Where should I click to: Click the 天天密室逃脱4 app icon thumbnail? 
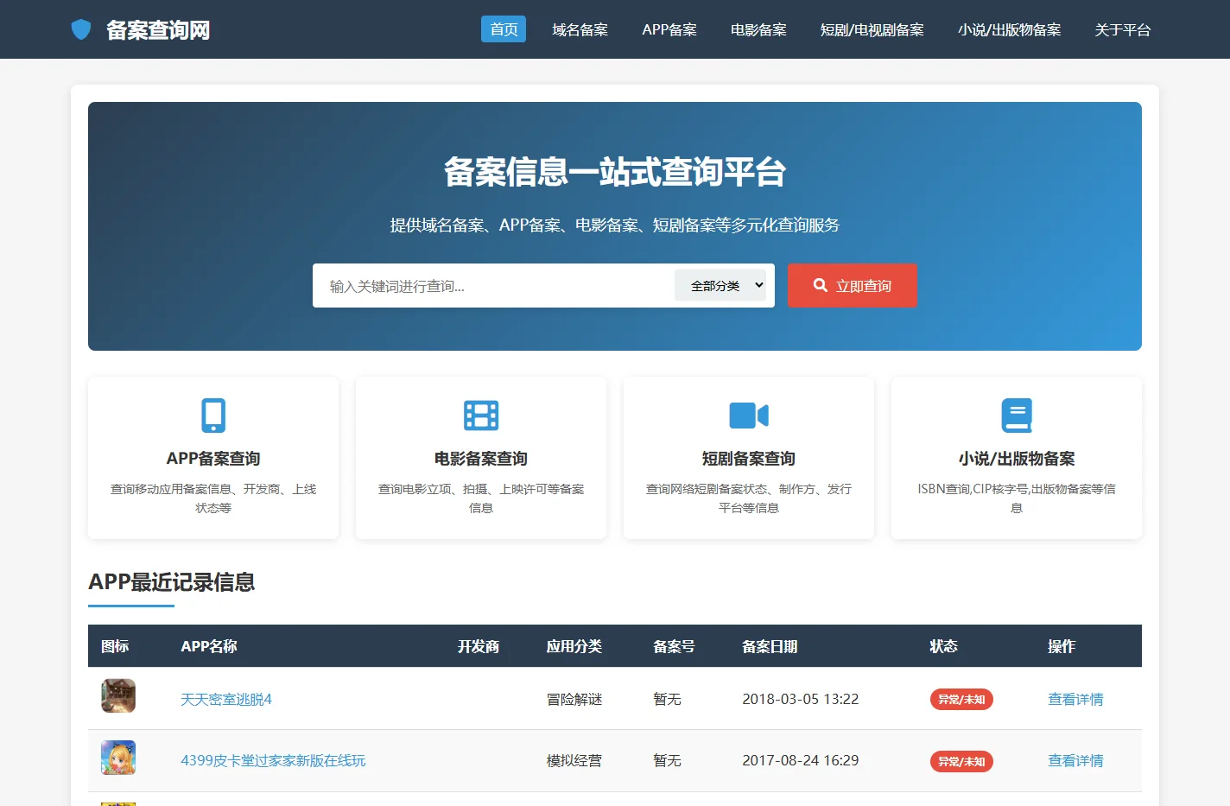[x=118, y=695]
